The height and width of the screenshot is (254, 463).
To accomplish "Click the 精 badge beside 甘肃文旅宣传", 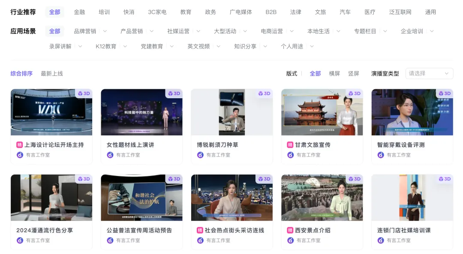I will [290, 145].
